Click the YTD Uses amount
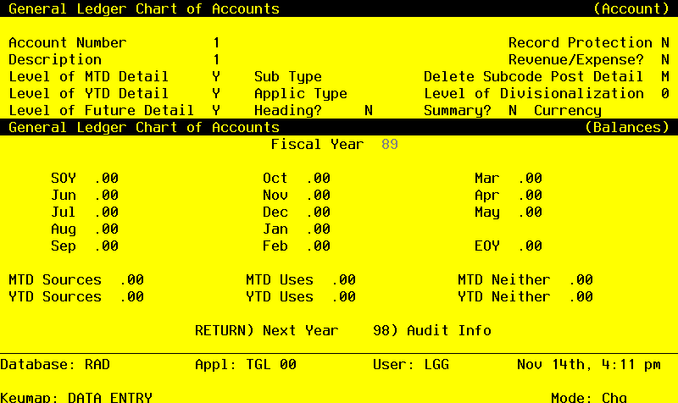This screenshot has height=403, width=678. pyautogui.click(x=344, y=296)
